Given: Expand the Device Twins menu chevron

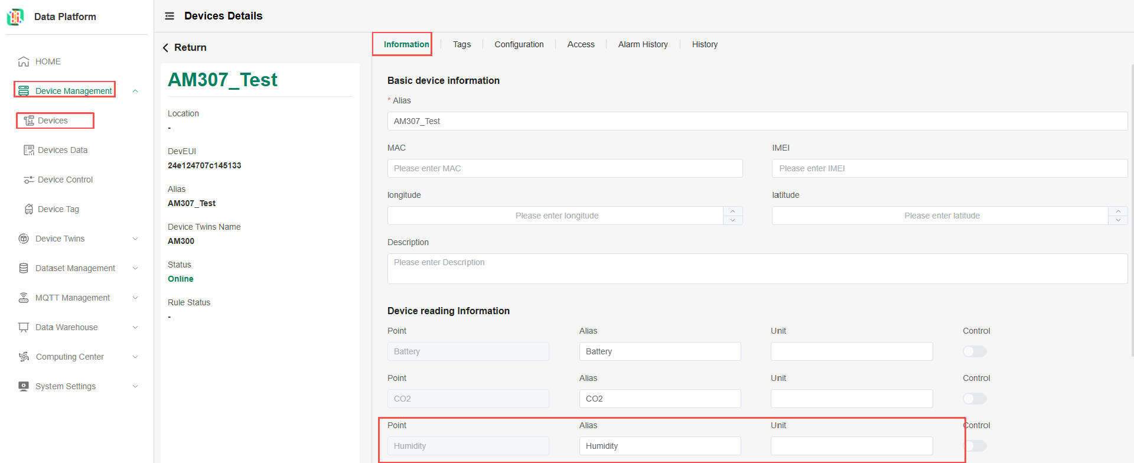Looking at the screenshot, I should (x=135, y=239).
